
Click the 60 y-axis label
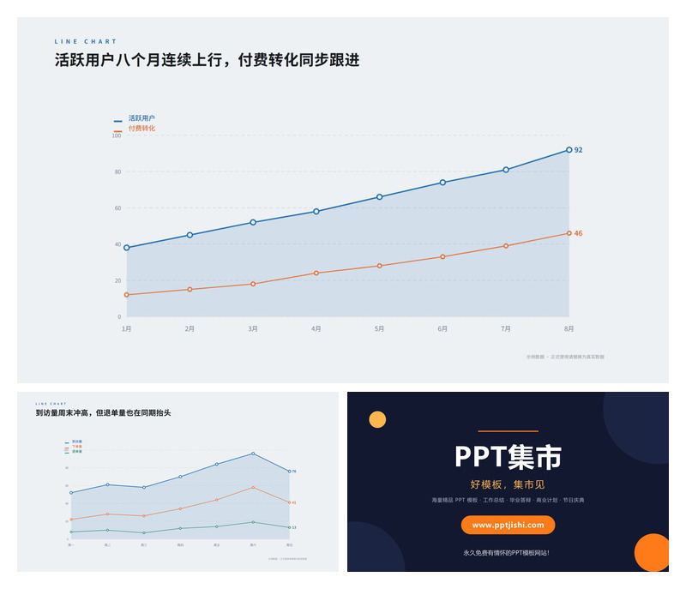point(117,208)
